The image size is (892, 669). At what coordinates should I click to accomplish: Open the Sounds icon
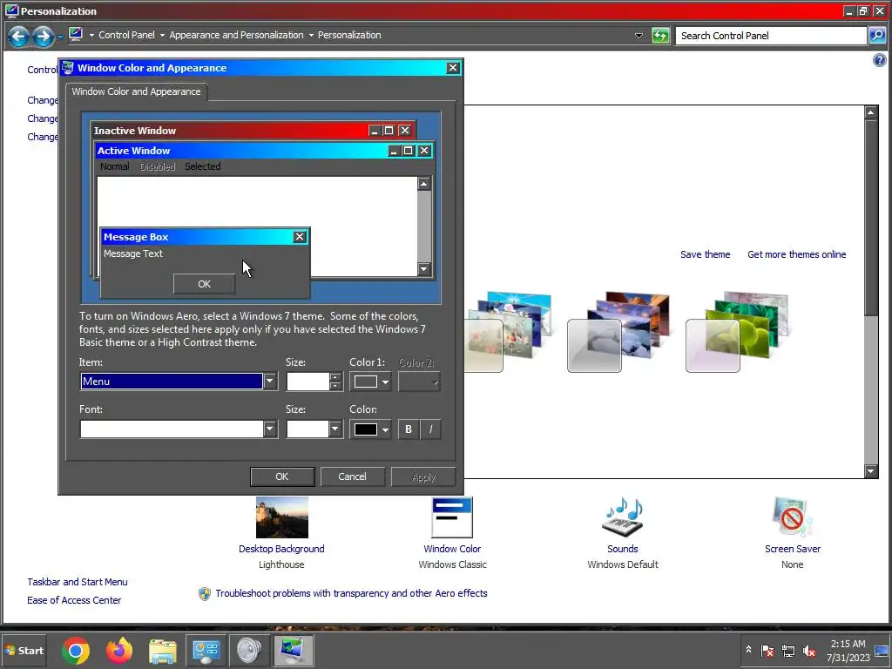[x=622, y=517]
